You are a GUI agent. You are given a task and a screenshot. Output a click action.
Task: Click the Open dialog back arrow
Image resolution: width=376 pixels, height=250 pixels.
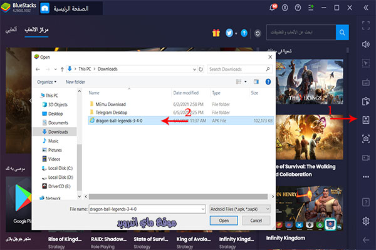(x=38, y=69)
